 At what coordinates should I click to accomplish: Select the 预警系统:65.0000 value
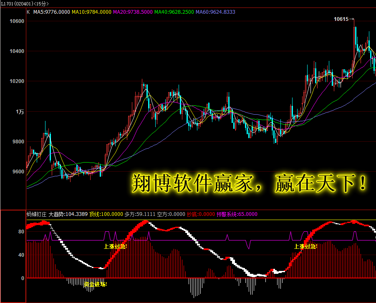click(x=237, y=214)
